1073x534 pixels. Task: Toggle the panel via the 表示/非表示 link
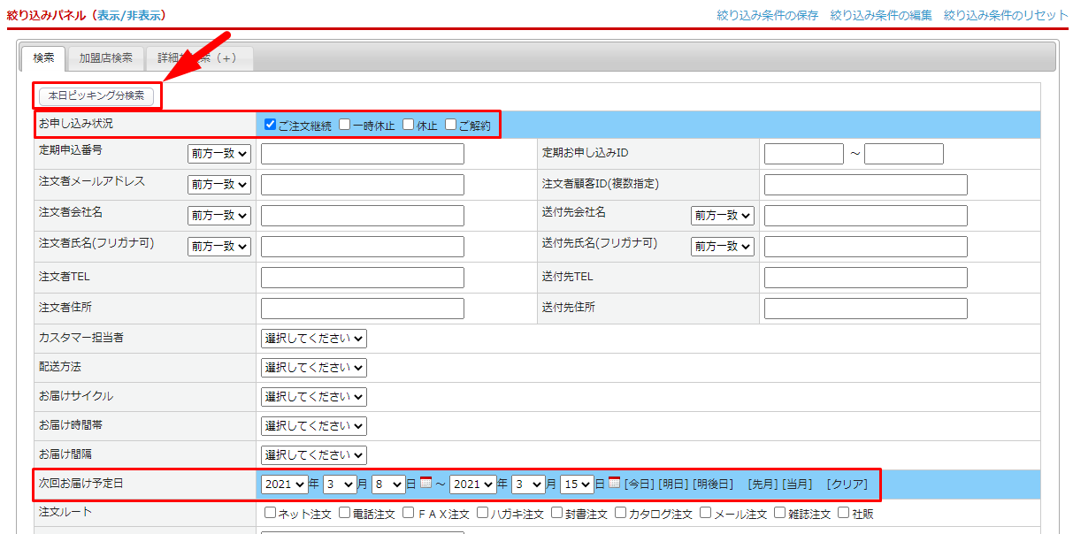[x=128, y=15]
